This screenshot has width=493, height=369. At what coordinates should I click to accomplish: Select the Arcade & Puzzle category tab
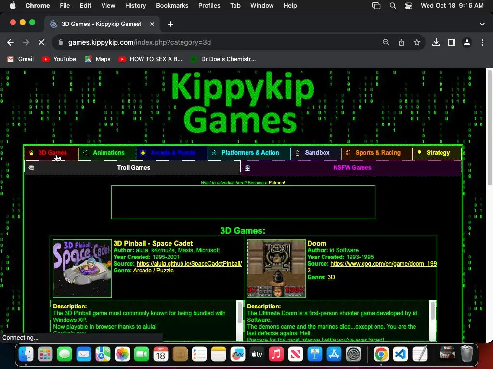[172, 153]
